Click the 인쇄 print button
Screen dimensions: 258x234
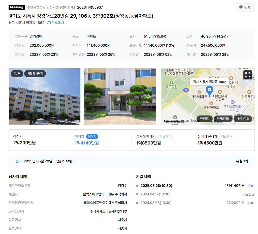pyautogui.click(x=244, y=7)
